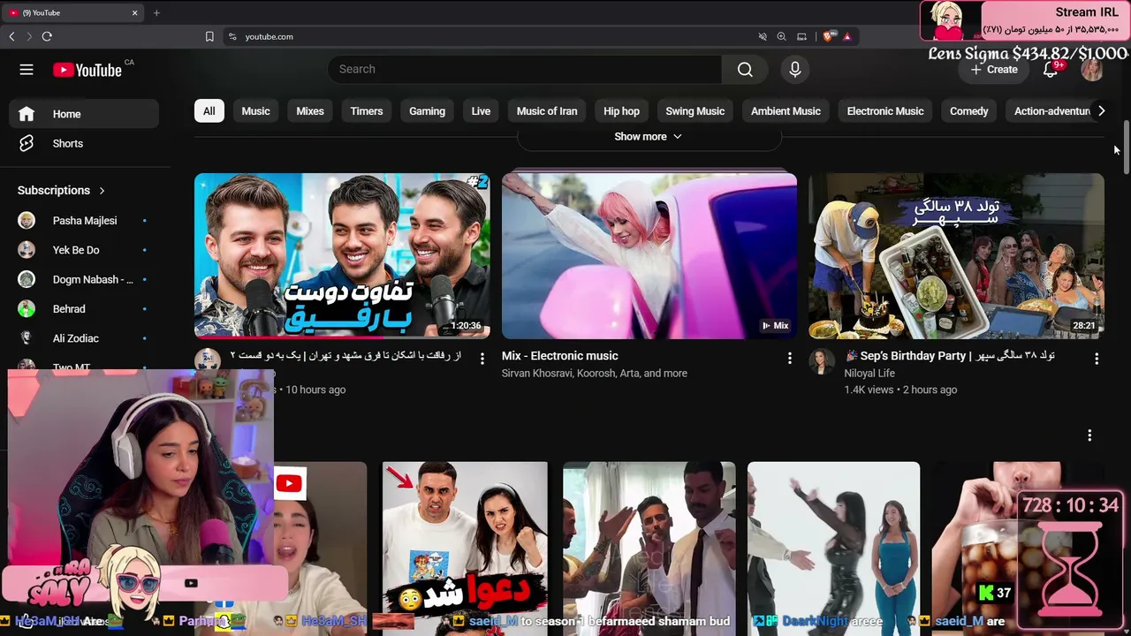
Task: Switch to the Comedy chip
Action: [x=969, y=111]
